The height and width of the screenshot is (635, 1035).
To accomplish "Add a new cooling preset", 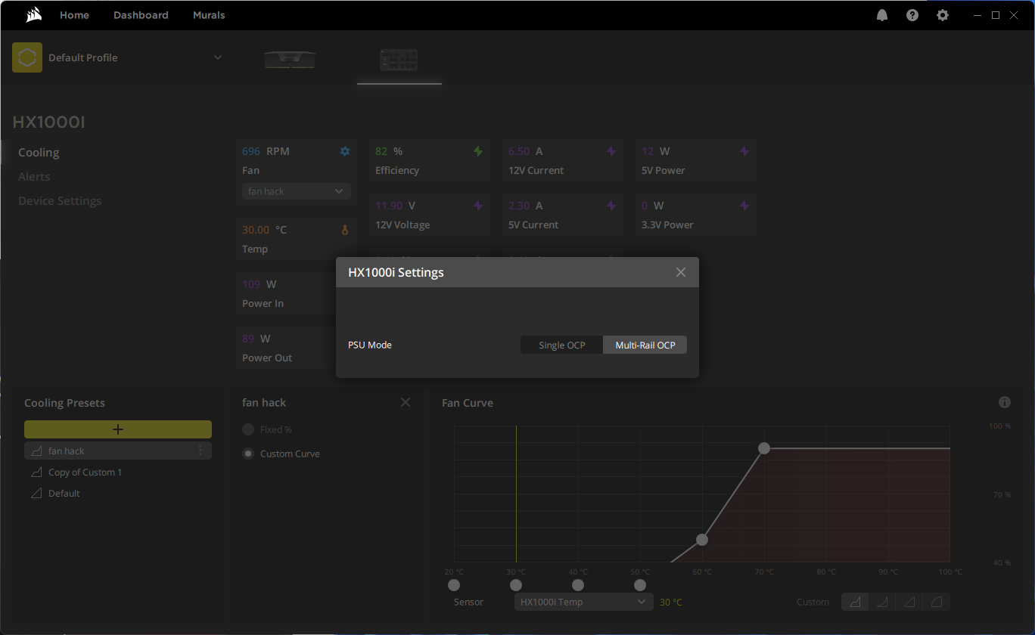I will click(x=118, y=429).
